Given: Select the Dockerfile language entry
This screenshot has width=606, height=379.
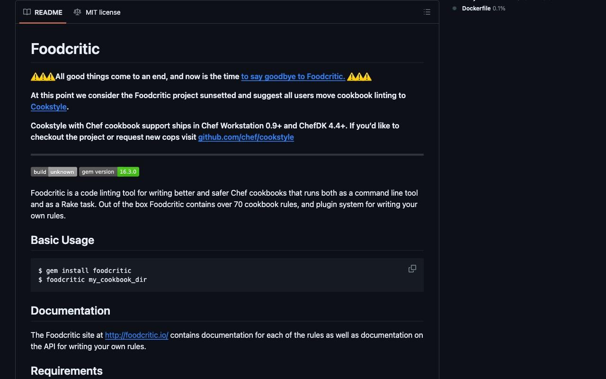Looking at the screenshot, I should tap(483, 9).
